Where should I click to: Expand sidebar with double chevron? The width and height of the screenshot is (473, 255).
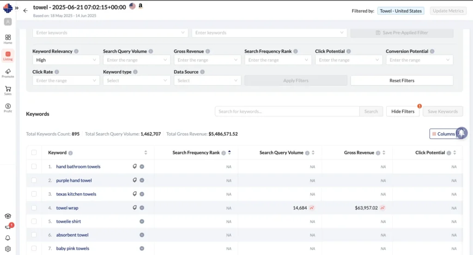[x=17, y=8]
